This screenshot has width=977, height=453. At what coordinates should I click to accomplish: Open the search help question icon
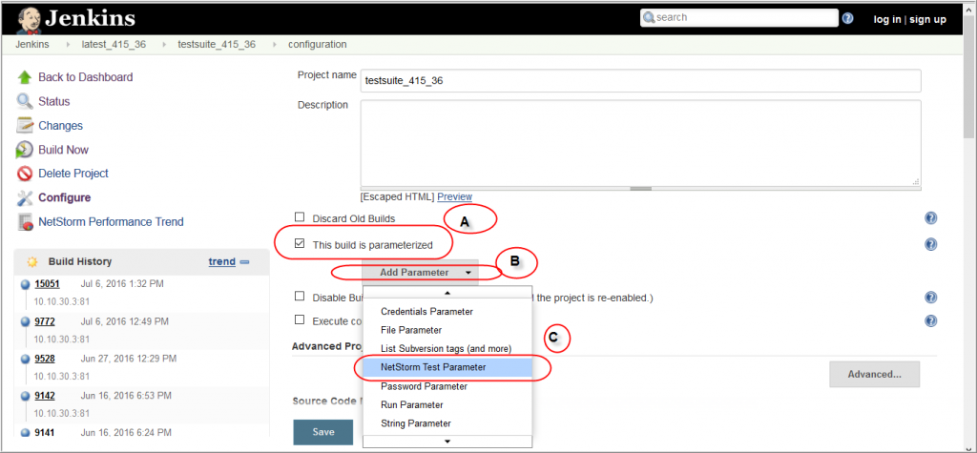coord(847,18)
